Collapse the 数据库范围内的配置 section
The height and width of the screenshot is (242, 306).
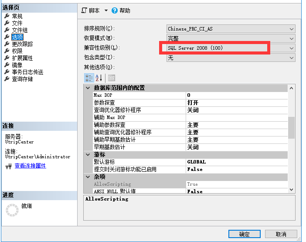coord(88,88)
